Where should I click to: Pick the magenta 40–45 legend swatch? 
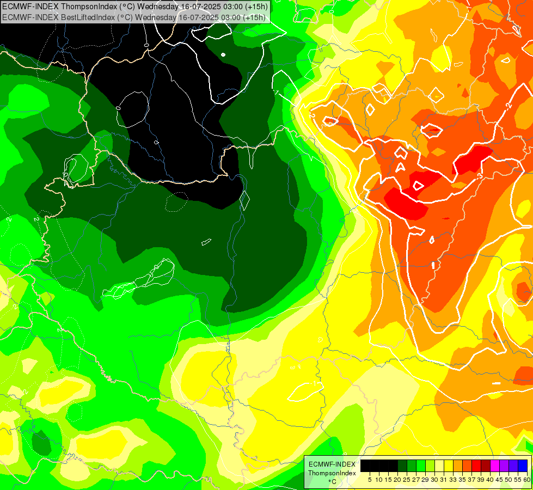point(495,465)
